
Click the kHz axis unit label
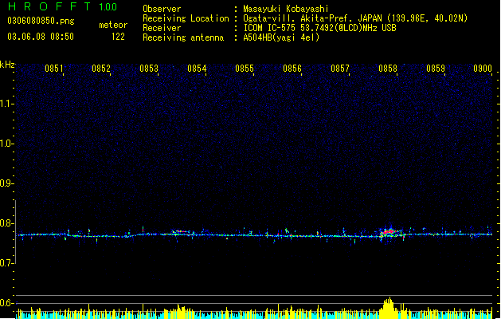[7, 65]
